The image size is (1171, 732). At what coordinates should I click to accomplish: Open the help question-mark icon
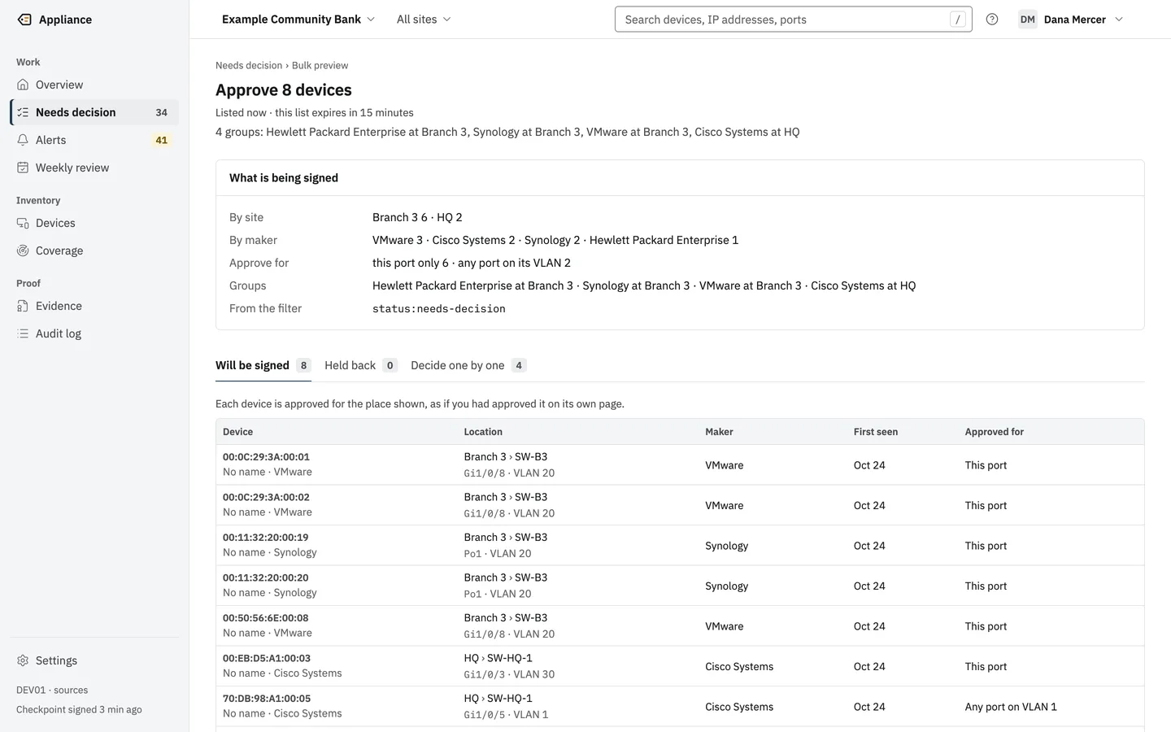[992, 20]
